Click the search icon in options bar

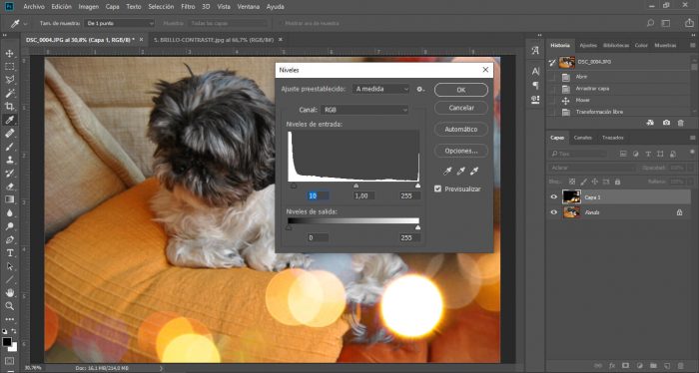coord(650,23)
